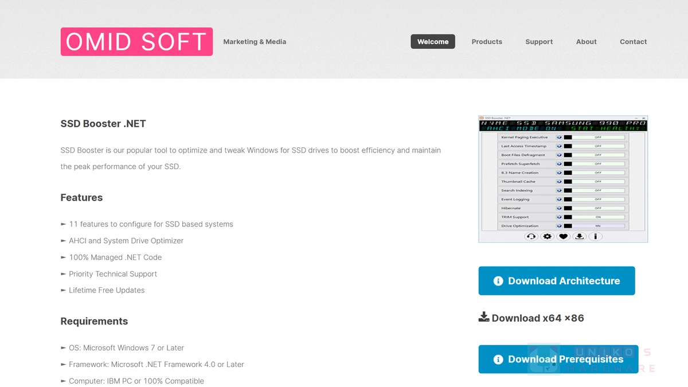688x387 pixels.
Task: Open the Support menu item
Action: (x=539, y=42)
